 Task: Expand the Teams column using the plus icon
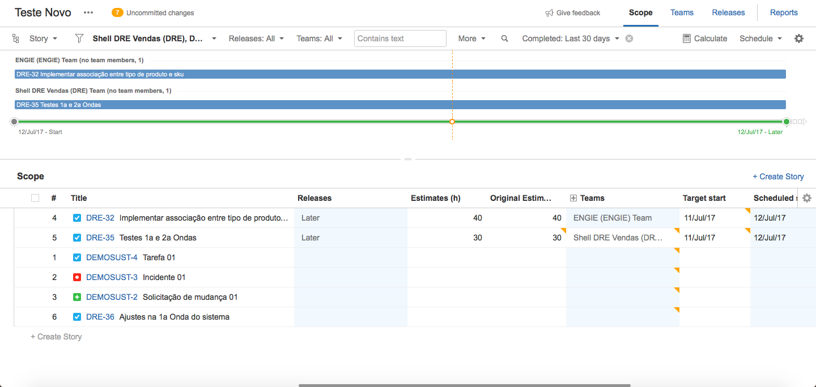point(573,198)
